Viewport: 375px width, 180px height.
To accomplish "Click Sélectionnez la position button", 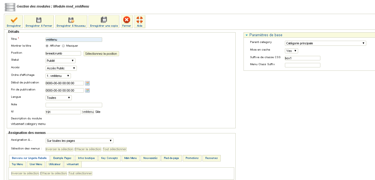I will 101,54.
